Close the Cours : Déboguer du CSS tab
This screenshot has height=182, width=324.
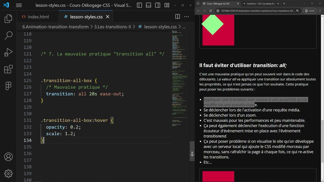point(238,4)
